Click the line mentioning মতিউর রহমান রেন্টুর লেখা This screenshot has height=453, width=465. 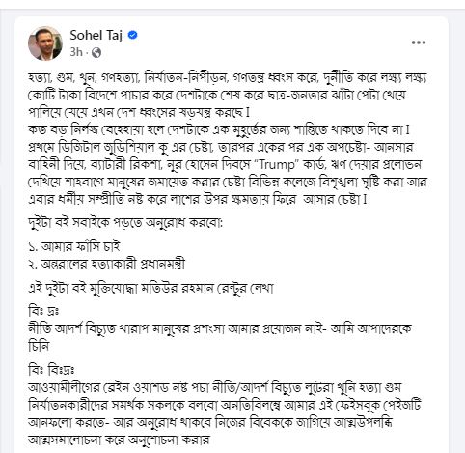(150, 288)
